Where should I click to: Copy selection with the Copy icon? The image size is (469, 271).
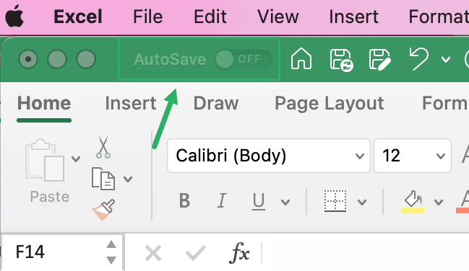tap(103, 179)
